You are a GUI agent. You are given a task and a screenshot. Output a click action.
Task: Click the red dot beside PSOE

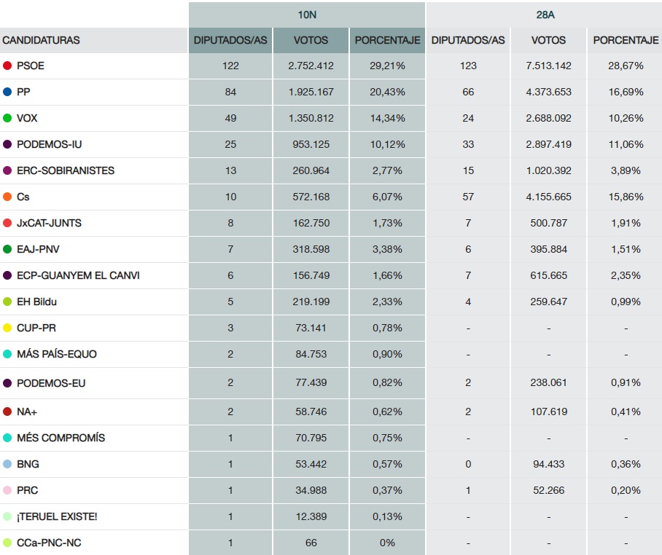[x=7, y=66]
